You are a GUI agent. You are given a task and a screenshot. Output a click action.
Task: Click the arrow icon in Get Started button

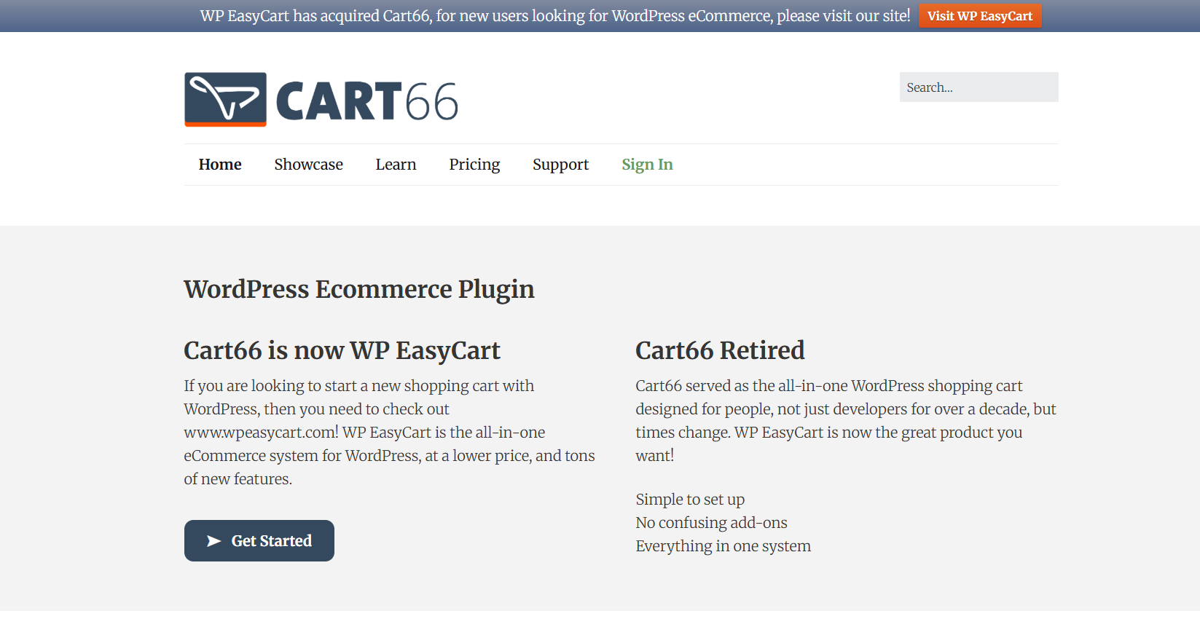(213, 541)
